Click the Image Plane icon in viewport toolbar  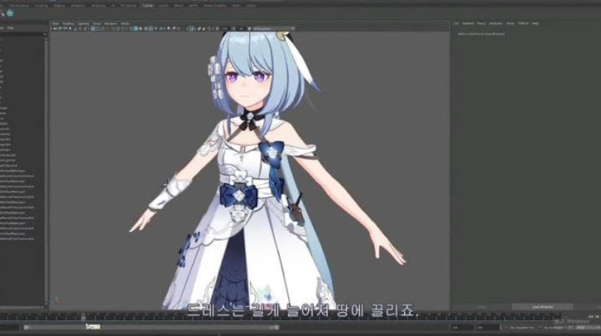coord(75,29)
